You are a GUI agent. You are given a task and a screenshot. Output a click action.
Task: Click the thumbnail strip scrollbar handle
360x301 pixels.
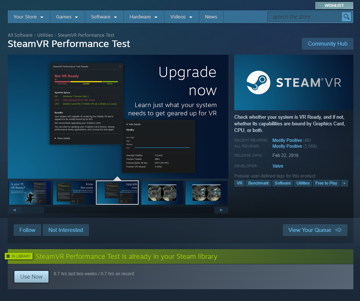tap(33, 210)
